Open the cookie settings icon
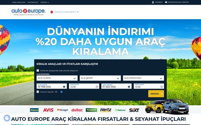The image size is (201, 125). [x=7, y=118]
